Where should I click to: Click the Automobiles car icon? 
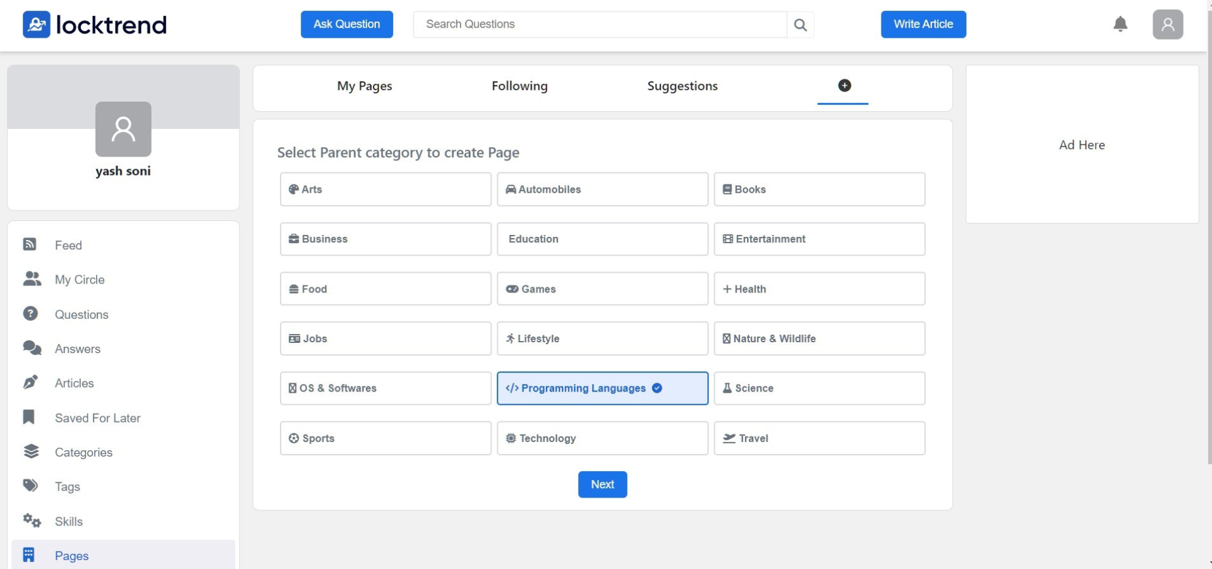[511, 189]
